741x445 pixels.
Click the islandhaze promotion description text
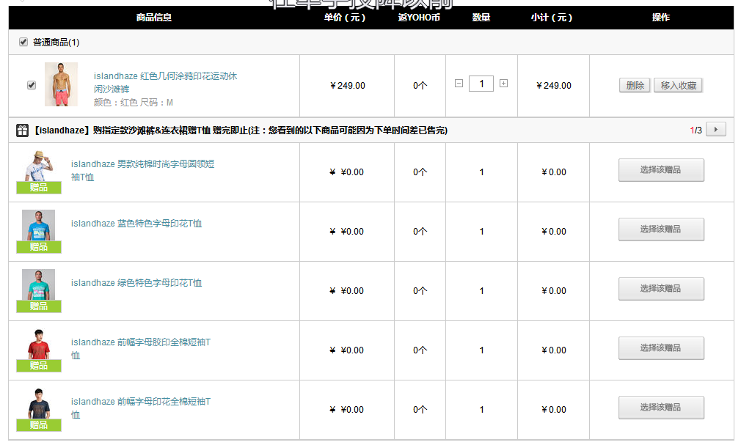pos(240,130)
